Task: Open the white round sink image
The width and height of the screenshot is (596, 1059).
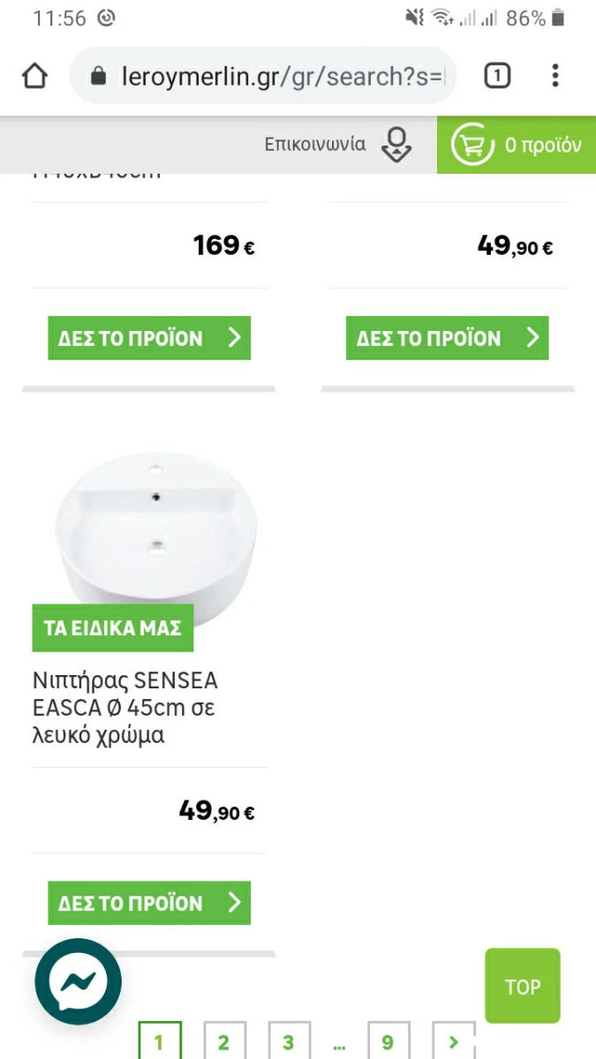Action: 155,529
